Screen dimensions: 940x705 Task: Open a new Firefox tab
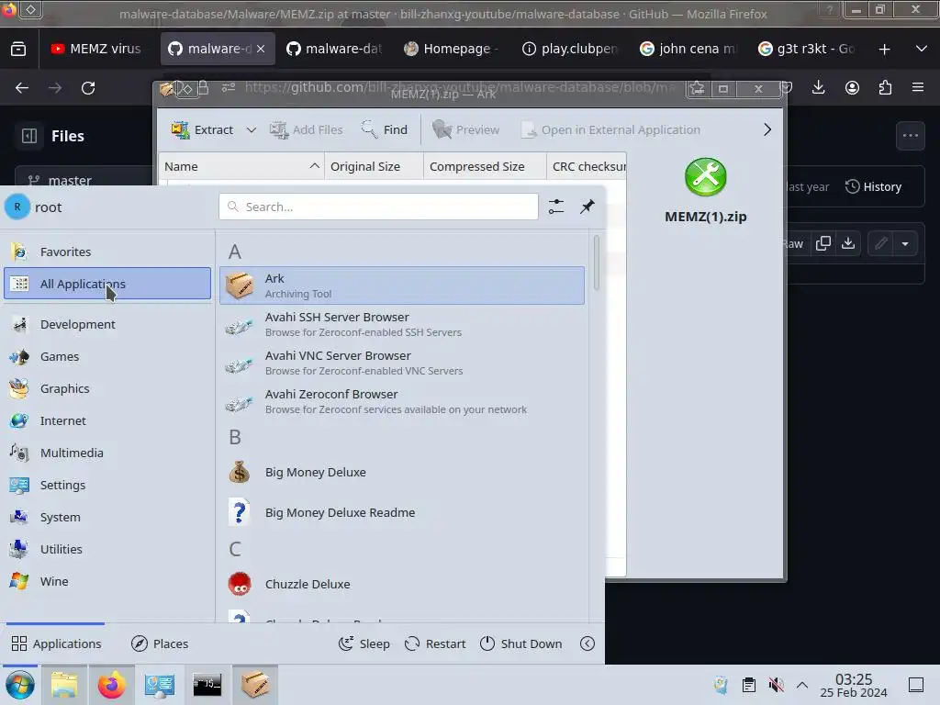[884, 50]
